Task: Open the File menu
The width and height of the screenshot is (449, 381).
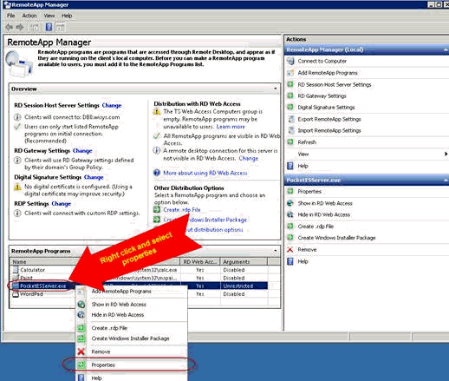Action: coord(10,16)
